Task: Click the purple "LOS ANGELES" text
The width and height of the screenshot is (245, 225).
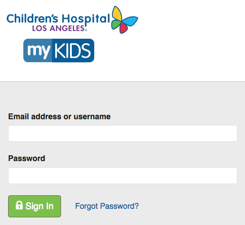Action: click(x=58, y=28)
